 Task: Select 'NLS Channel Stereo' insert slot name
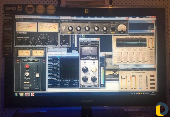[52, 67]
